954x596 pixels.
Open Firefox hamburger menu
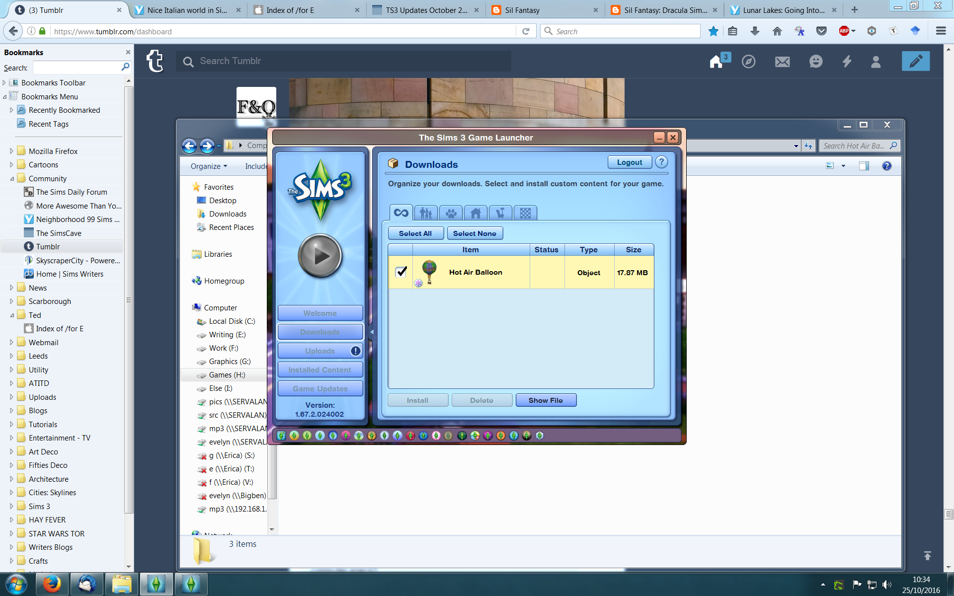click(x=941, y=31)
